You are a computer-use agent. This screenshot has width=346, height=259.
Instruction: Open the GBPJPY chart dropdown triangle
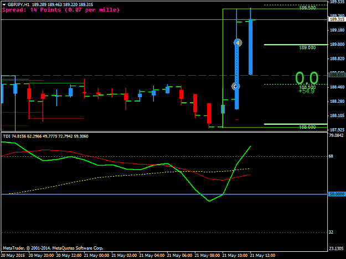[x=4, y=4]
